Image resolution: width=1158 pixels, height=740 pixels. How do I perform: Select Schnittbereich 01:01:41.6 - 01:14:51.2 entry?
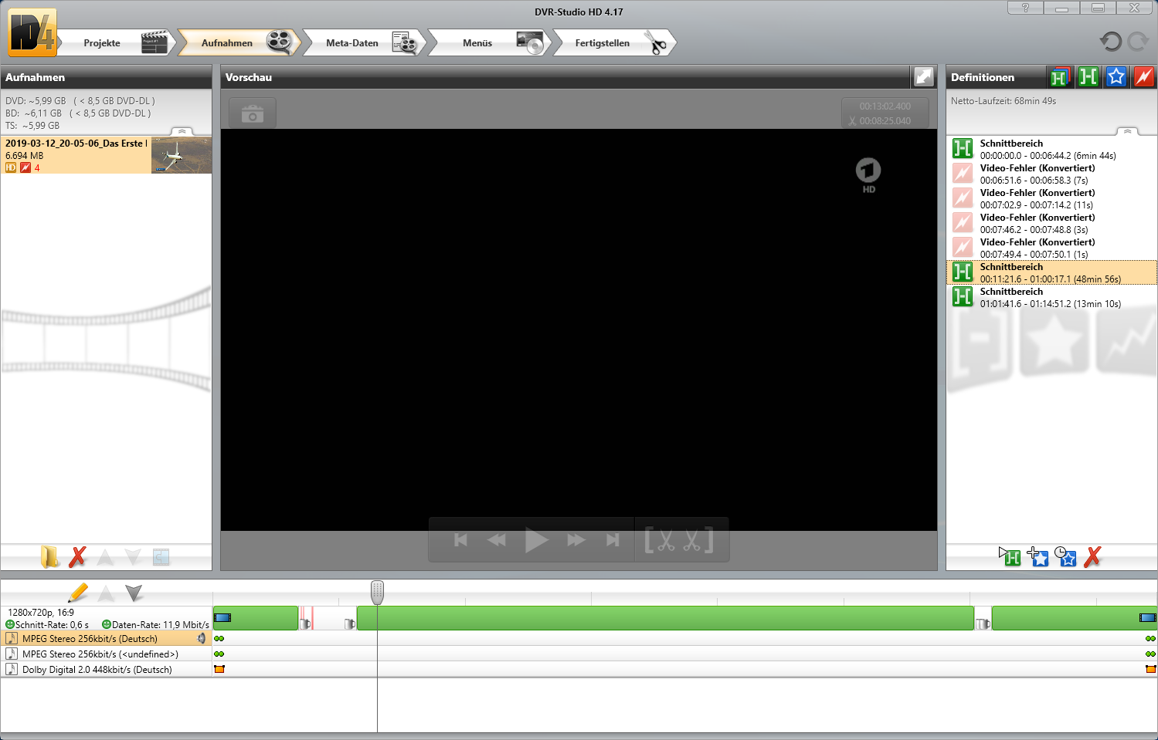coord(1051,298)
